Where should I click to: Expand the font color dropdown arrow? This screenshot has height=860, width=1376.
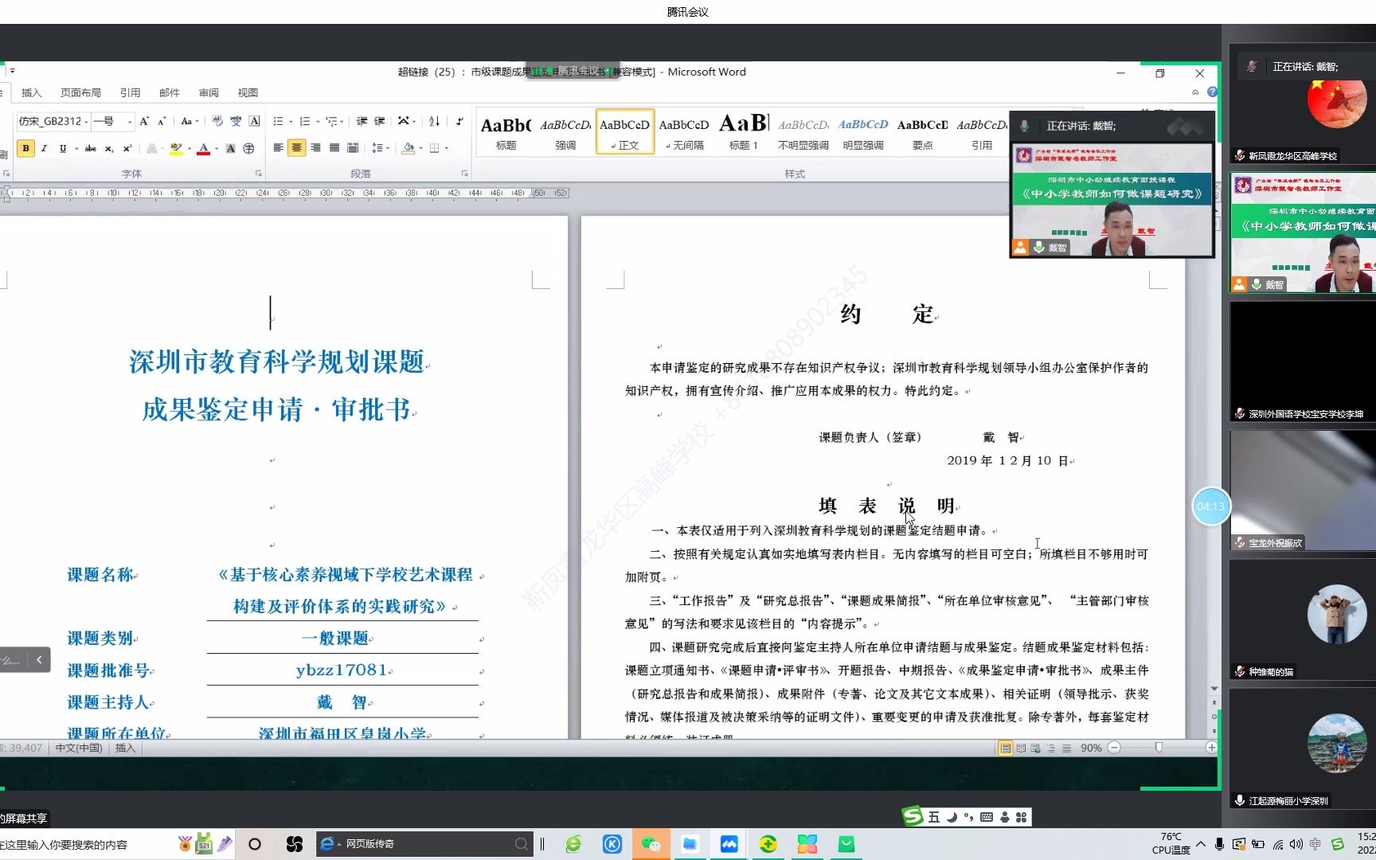[x=217, y=148]
